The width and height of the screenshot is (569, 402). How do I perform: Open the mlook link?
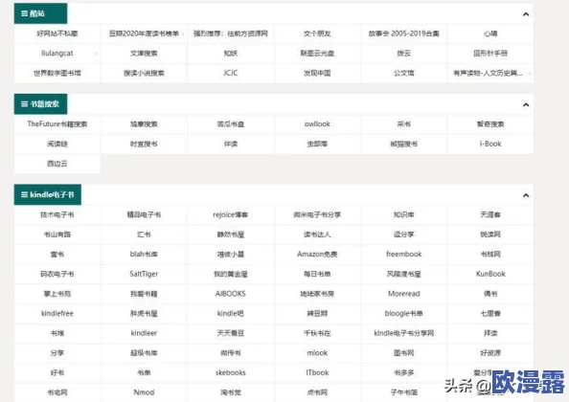click(x=317, y=352)
